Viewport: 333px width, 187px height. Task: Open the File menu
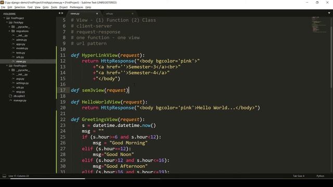coord(3,7)
